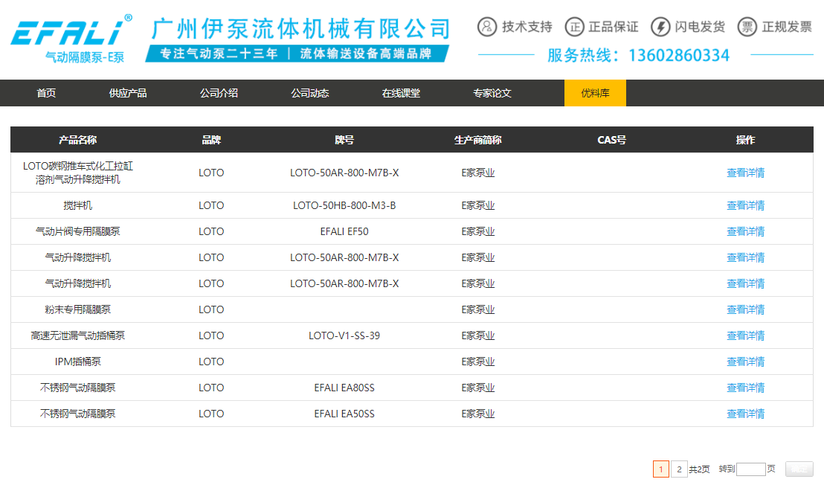Click the 技术支持 person icon
Image resolution: width=824 pixels, height=485 pixels.
coord(487,26)
